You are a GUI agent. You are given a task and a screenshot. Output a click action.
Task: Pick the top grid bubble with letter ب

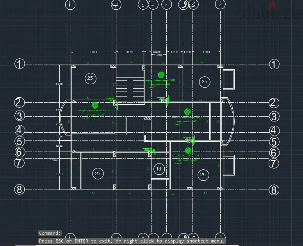click(x=116, y=4)
